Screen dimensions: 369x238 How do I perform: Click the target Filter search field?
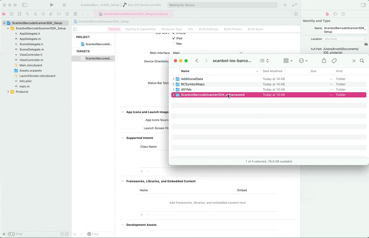100,234
